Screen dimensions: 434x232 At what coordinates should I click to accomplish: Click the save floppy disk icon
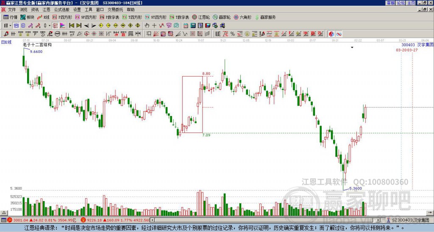(x=208, y=26)
